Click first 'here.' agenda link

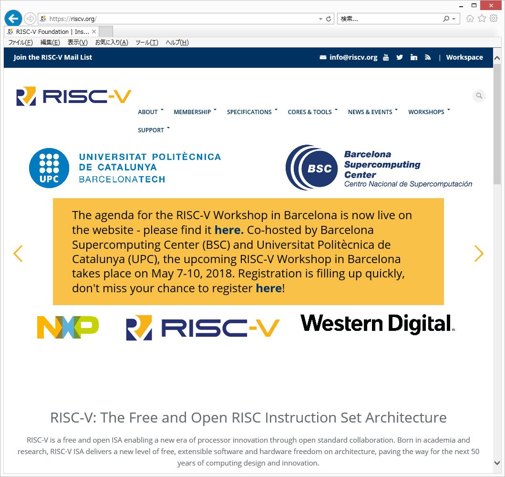click(x=229, y=230)
